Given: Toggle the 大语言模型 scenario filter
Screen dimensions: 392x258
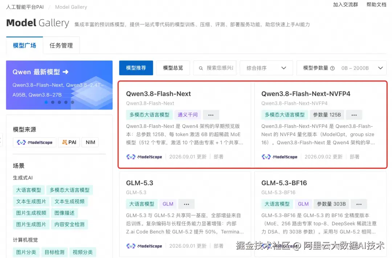Looking at the screenshot, I should [29, 190].
